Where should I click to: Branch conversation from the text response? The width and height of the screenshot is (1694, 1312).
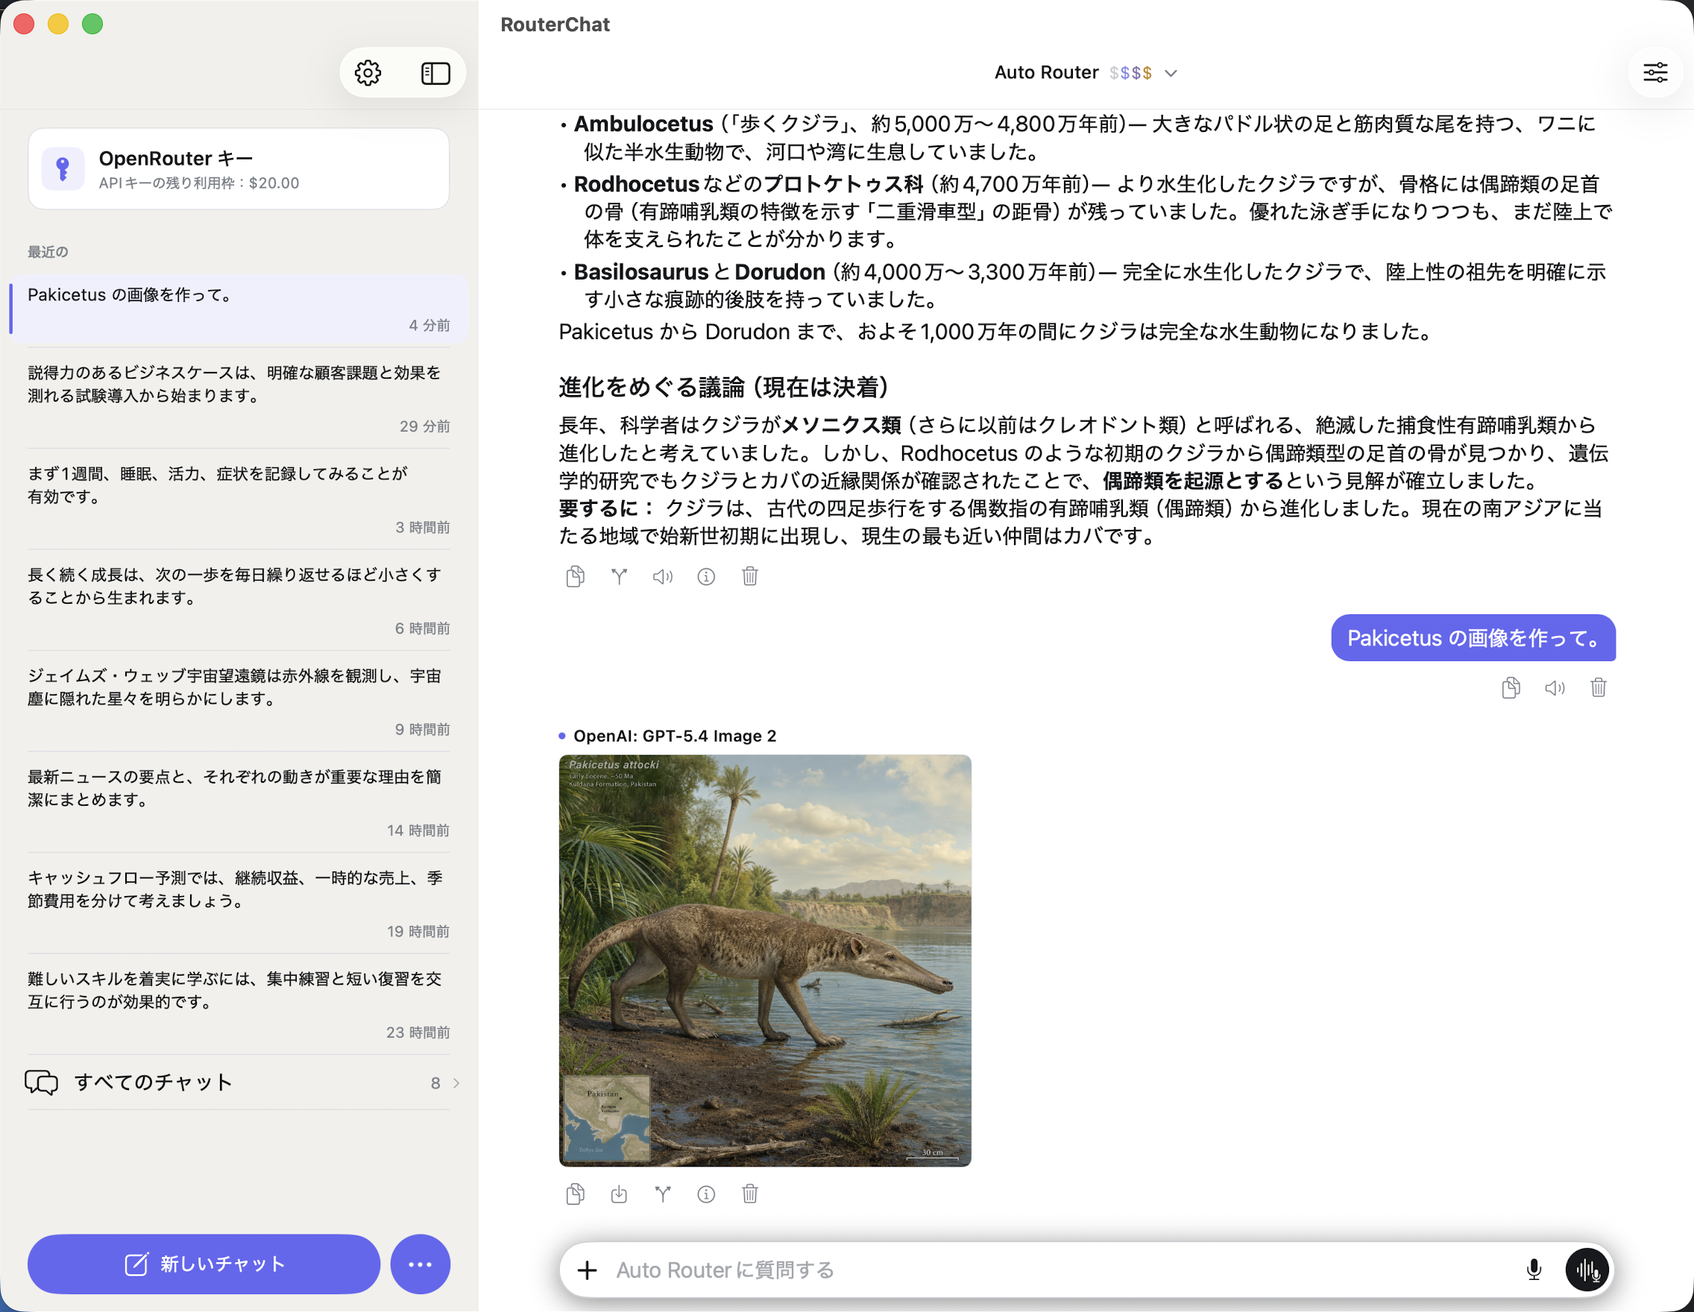(x=619, y=576)
